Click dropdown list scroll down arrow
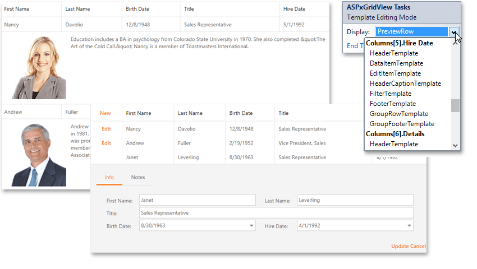The height and width of the screenshot is (269, 477). pos(455,146)
